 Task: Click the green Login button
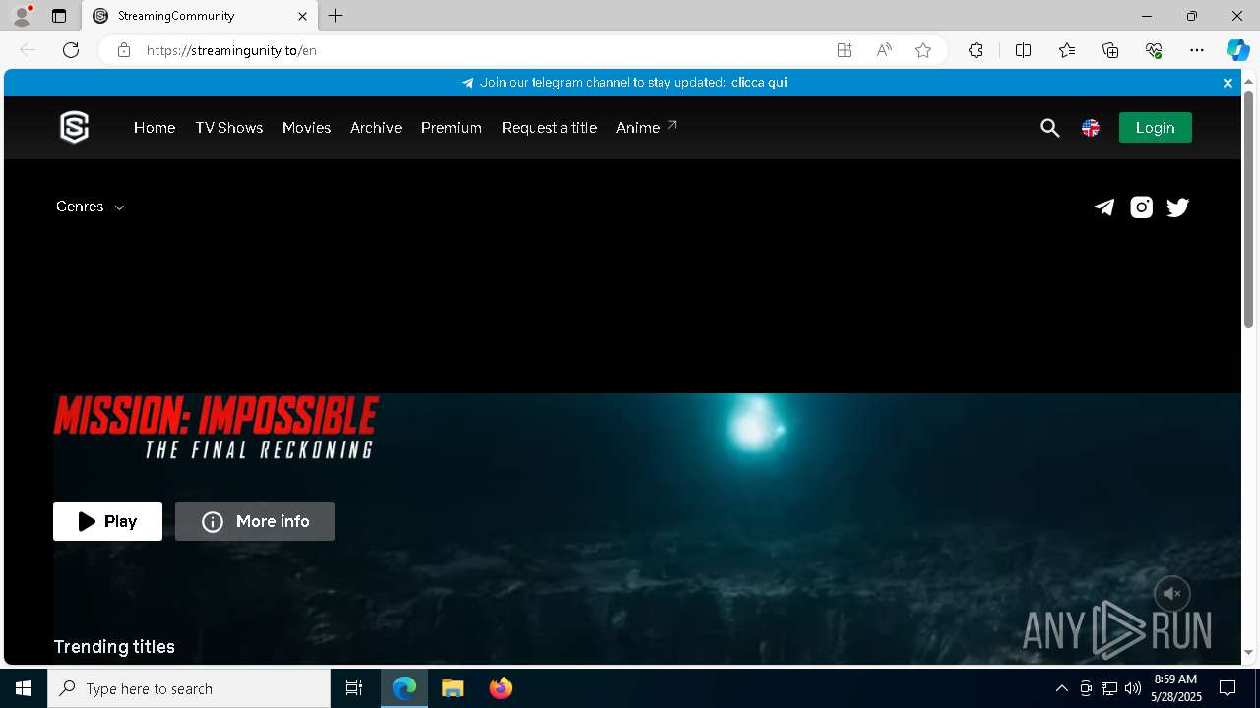click(x=1156, y=128)
